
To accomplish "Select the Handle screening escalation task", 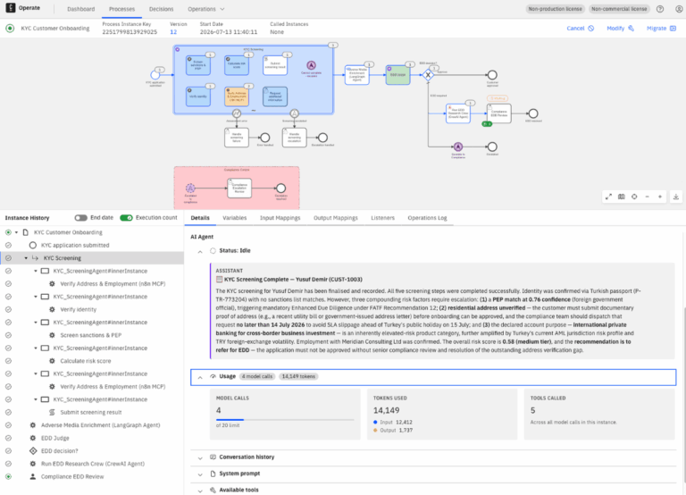I will coord(294,138).
